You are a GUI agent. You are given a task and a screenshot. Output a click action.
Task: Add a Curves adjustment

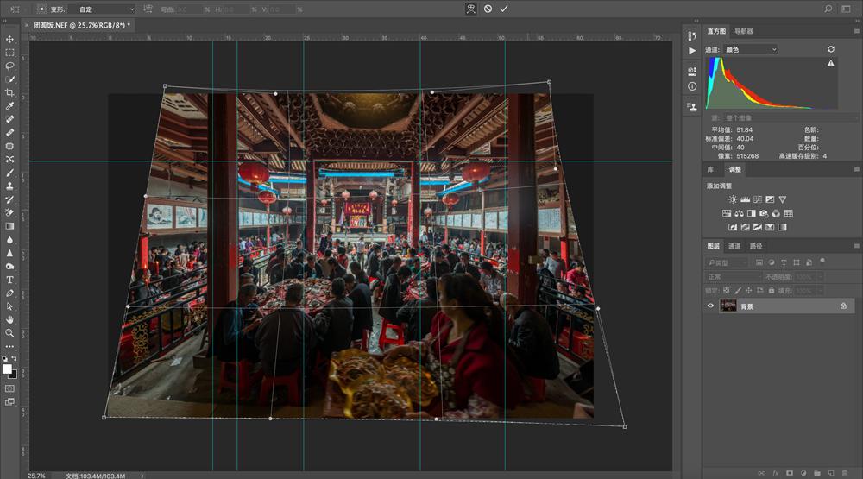[758, 199]
